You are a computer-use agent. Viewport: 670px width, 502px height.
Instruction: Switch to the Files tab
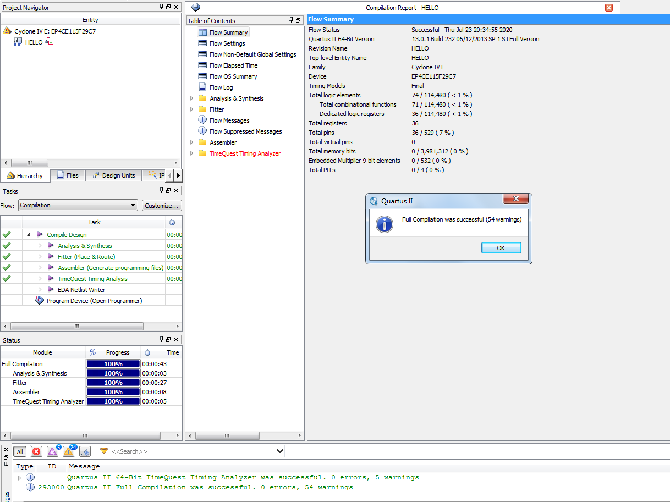(68, 175)
